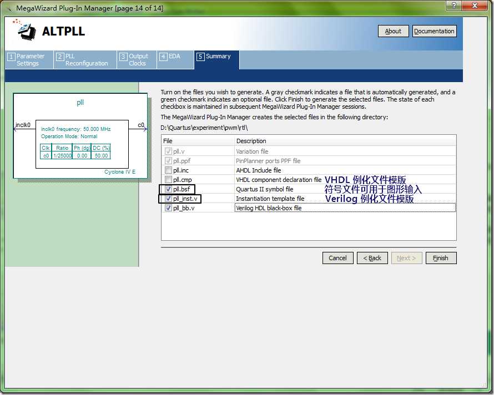
Task: Toggle the pll.v variation file checkbox
Action: click(168, 151)
